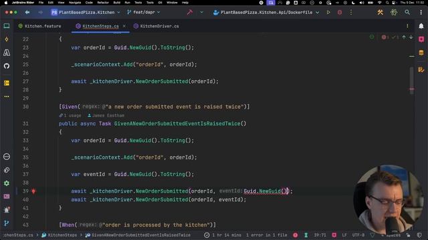Show more tool windows ellipsis
428x240 pixels.
click(7, 96)
